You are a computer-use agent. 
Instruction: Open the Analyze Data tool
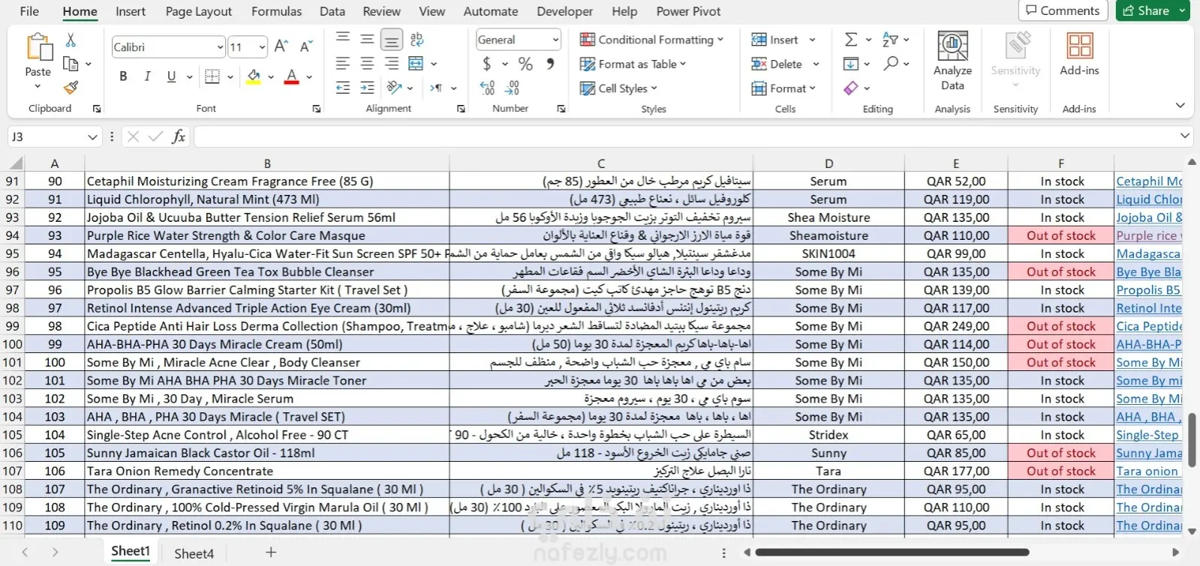(952, 61)
